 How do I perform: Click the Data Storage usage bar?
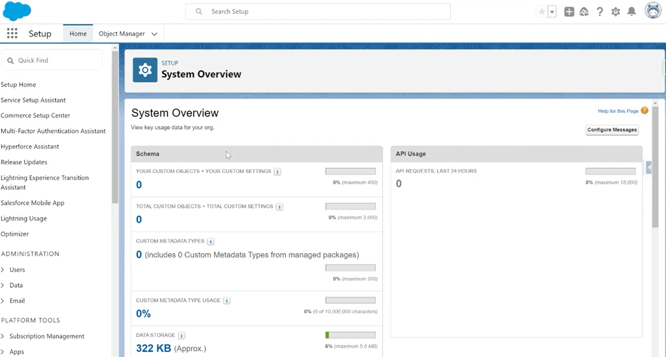tap(350, 335)
